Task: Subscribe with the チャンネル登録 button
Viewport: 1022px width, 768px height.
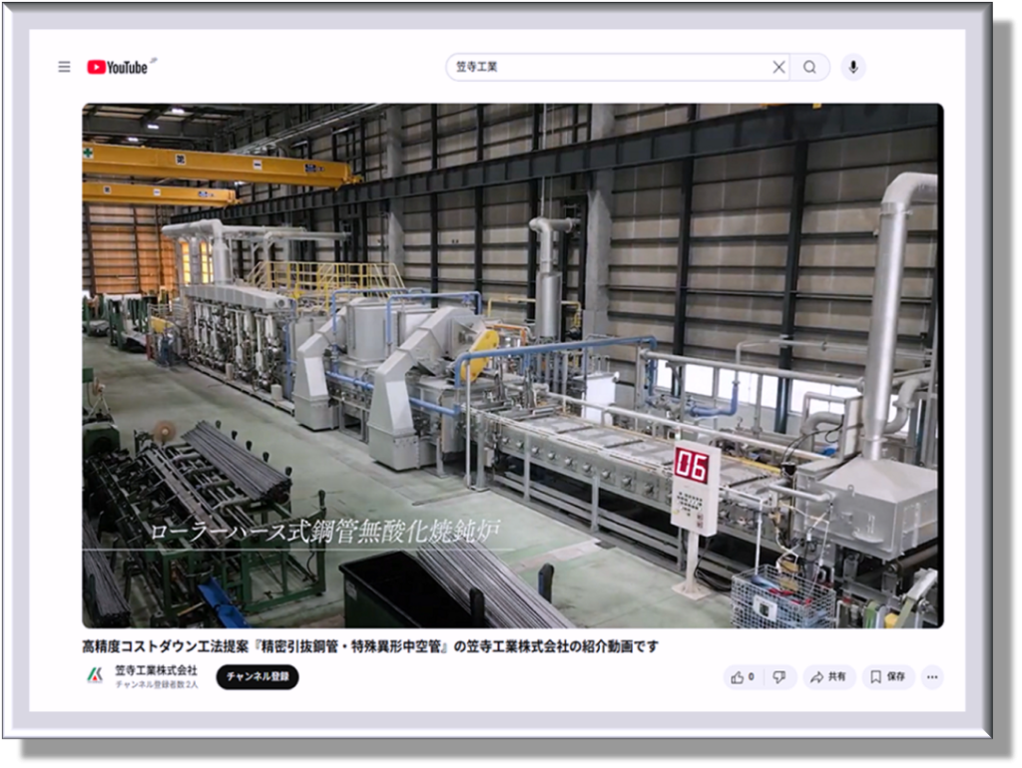Action: click(257, 677)
